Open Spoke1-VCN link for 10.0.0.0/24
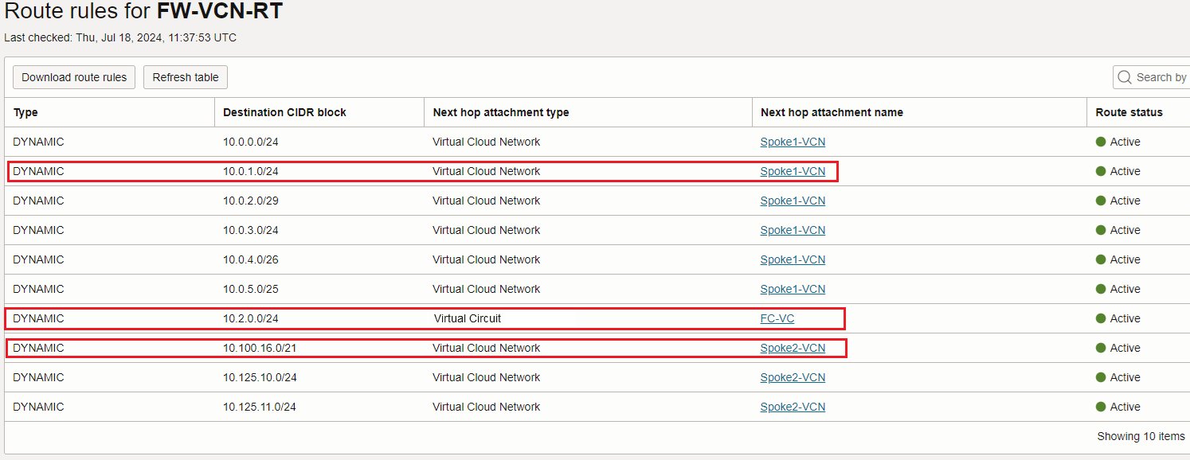This screenshot has width=1190, height=460. tap(793, 142)
